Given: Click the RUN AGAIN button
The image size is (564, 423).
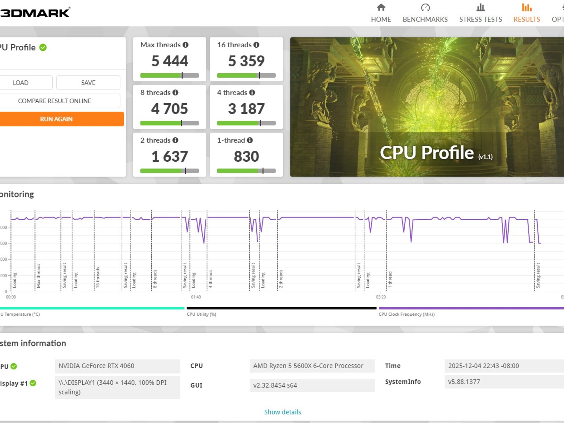Looking at the screenshot, I should [x=56, y=119].
